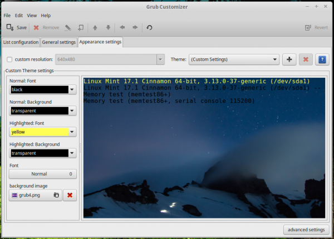Click the red X remove theme button
The image size is (334, 239).
pyautogui.click(x=306, y=59)
